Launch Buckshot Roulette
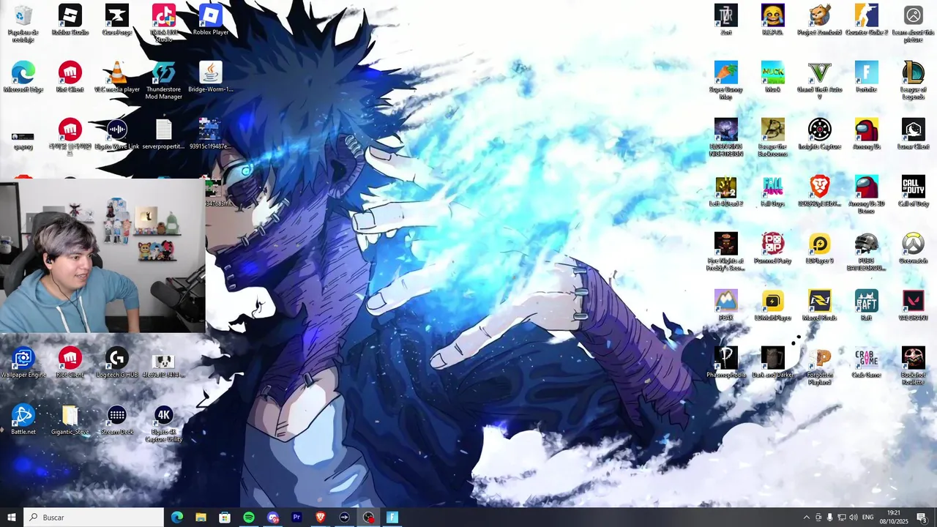Image resolution: width=937 pixels, height=527 pixels. pos(914,366)
